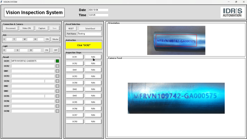Click the Capture button

(x=42, y=28)
